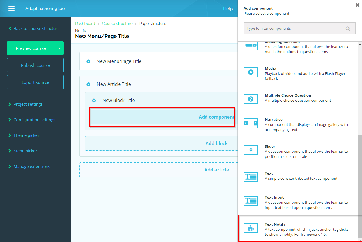
Task: Click the Multiple Choice Question icon
Action: click(x=251, y=99)
